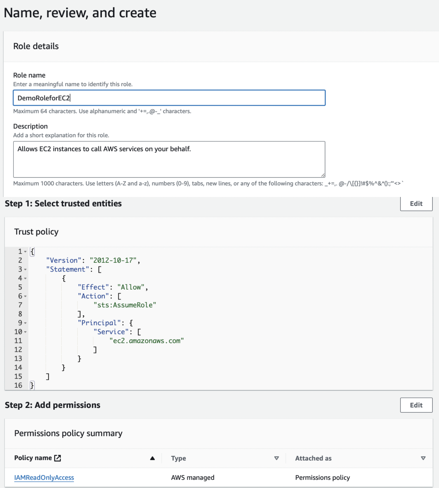Collapse the Statement array on line 3

pos(25,270)
